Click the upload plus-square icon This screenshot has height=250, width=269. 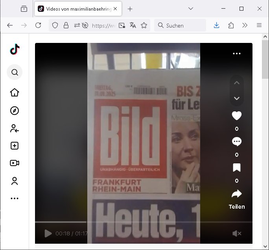[15, 146]
